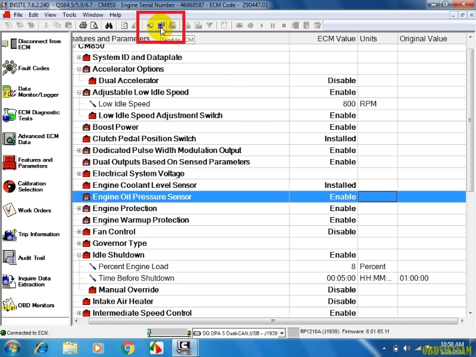Viewport: 476px width, 357px height.
Task: Select the Low Idle Speed parameter
Action: coord(124,104)
